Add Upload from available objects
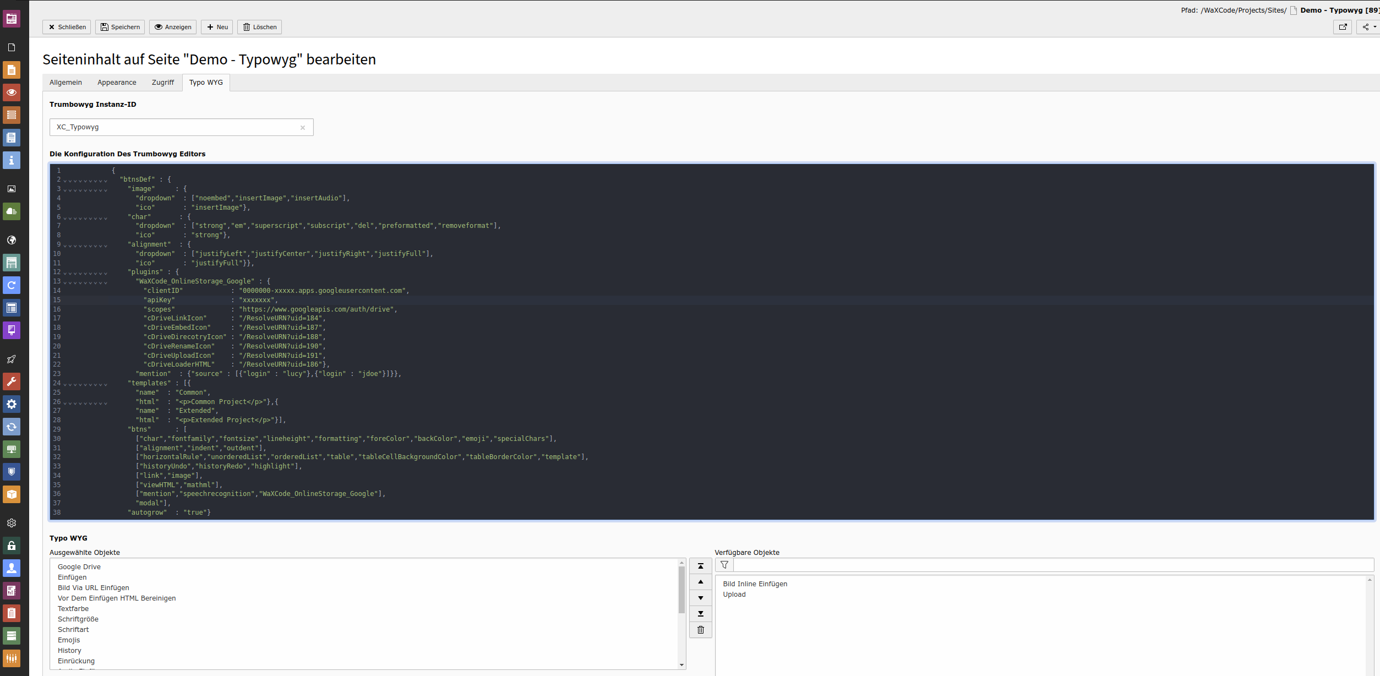The width and height of the screenshot is (1380, 676). pyautogui.click(x=734, y=595)
